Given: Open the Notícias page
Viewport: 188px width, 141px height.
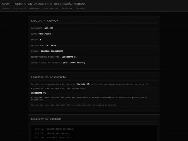Looking at the screenshot, I should pyautogui.click(x=67, y=8).
